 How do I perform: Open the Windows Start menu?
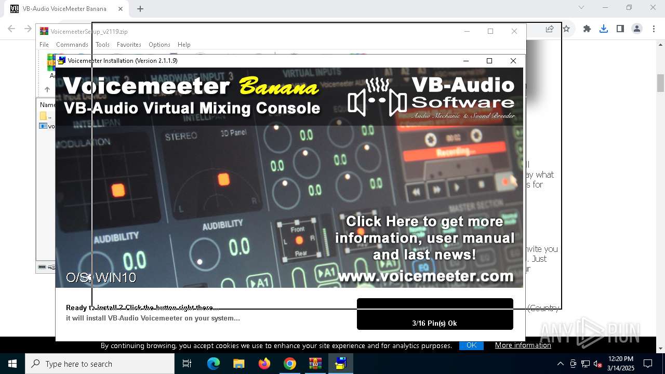(12, 364)
